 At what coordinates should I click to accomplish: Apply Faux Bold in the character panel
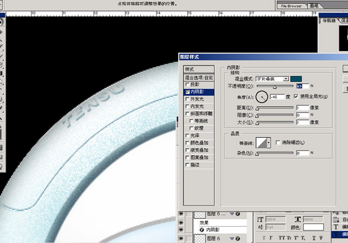tap(264, 238)
